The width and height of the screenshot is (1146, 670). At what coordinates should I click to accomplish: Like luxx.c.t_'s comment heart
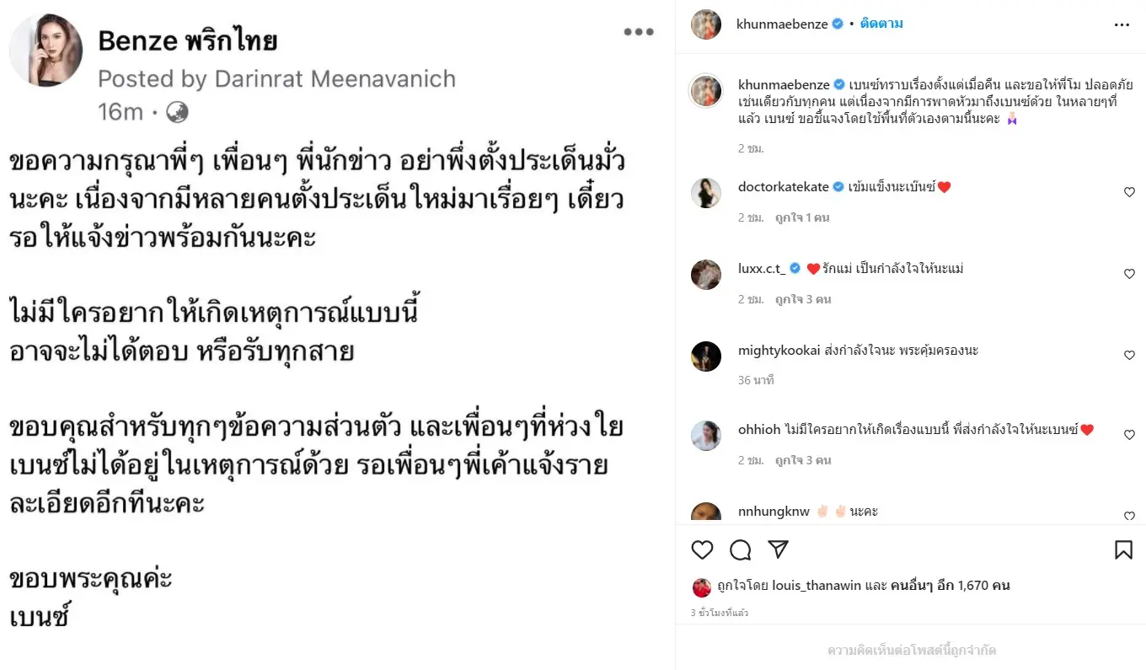[1129, 274]
